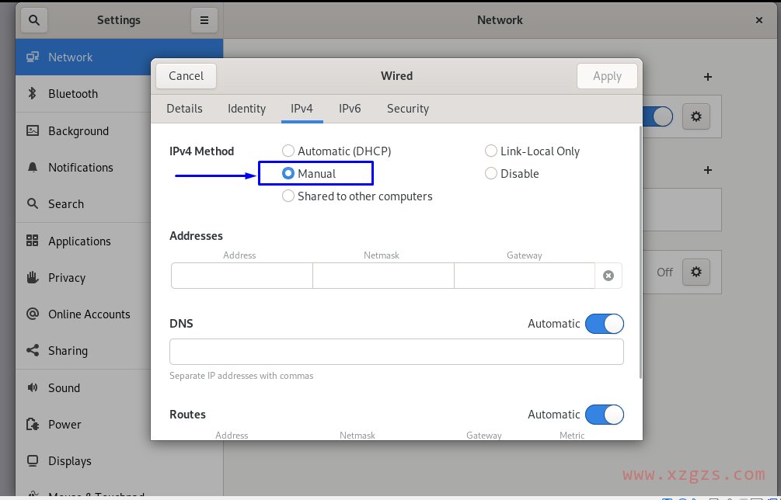Disable automatic DNS
The image size is (781, 500).
coord(605,324)
